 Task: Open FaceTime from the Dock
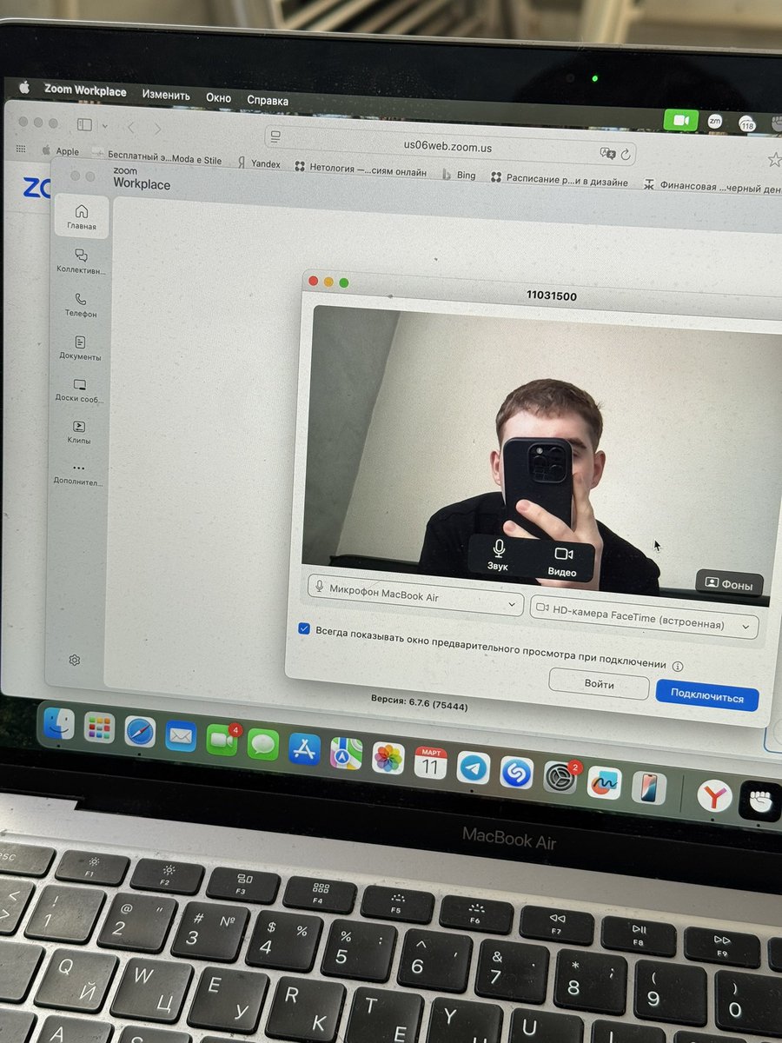pyautogui.click(x=222, y=741)
